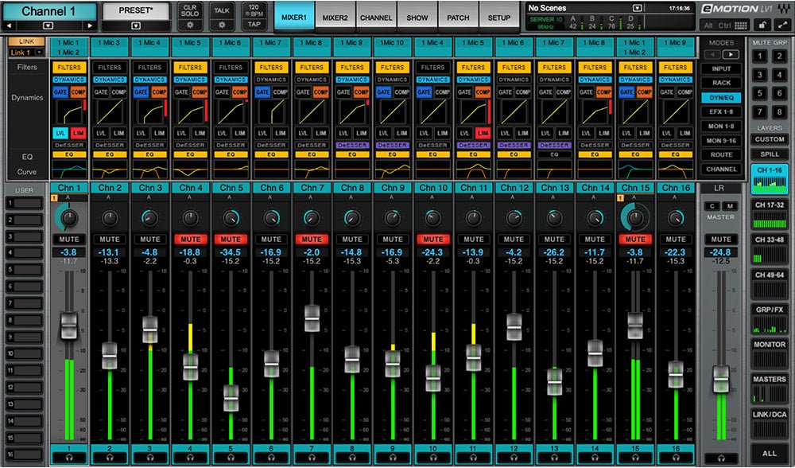Mute Chn 2 using its MUTE button
Image resolution: width=795 pixels, height=468 pixels.
(110, 239)
